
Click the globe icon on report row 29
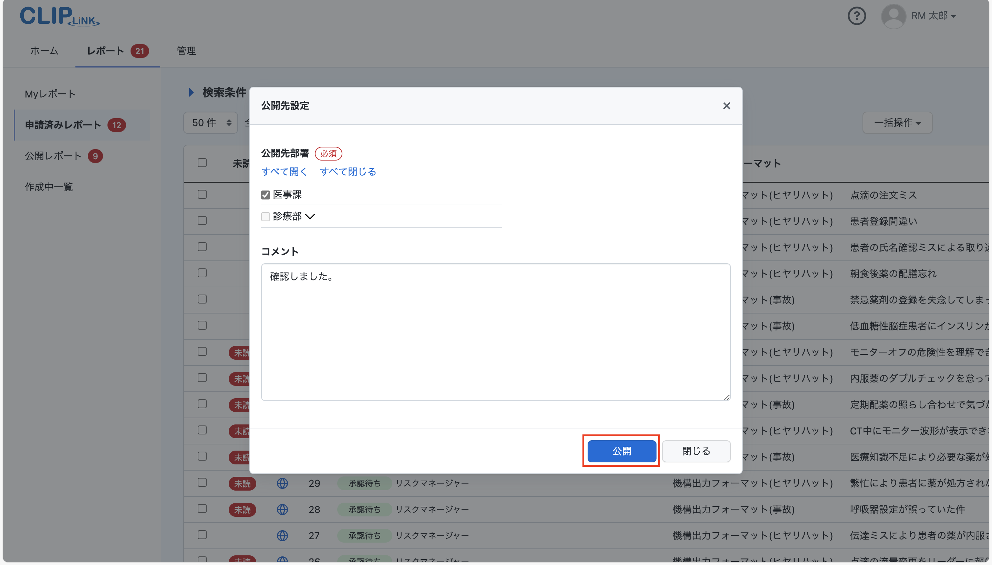(282, 483)
